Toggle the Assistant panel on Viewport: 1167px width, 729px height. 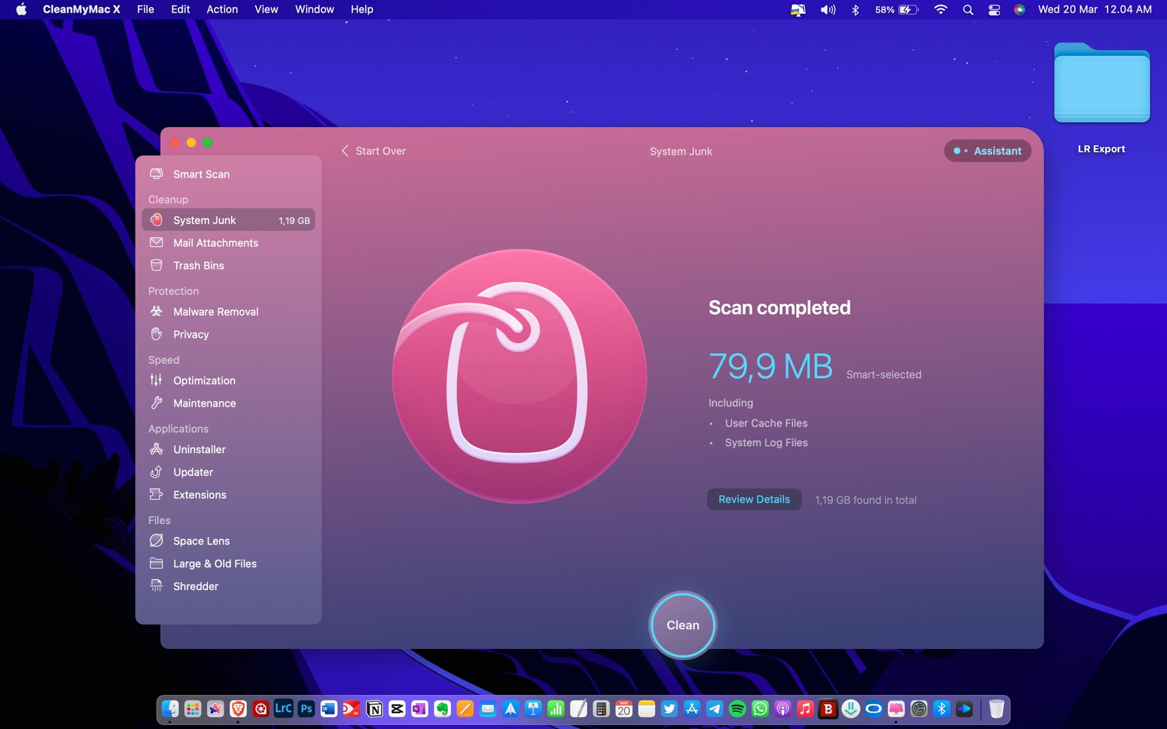coord(987,150)
